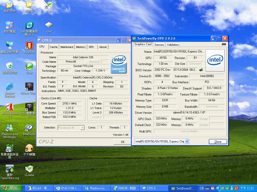This screenshot has height=192, width=257.
Task: Click the GPU-Z screenshot camera icon
Action: [x=224, y=44]
